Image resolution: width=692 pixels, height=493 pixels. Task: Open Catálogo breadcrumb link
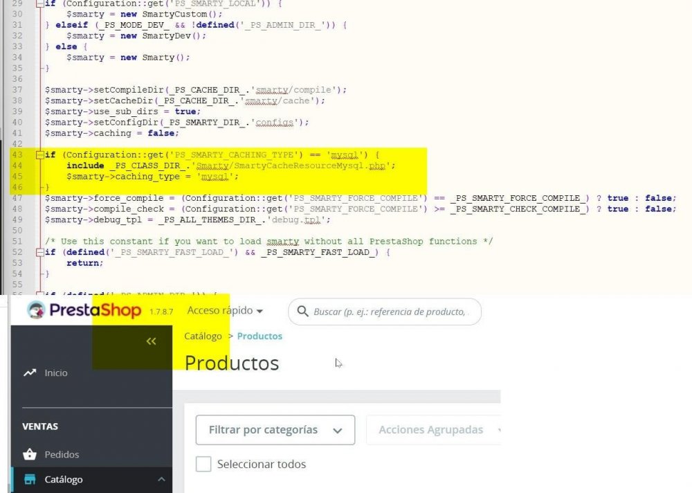pos(203,337)
